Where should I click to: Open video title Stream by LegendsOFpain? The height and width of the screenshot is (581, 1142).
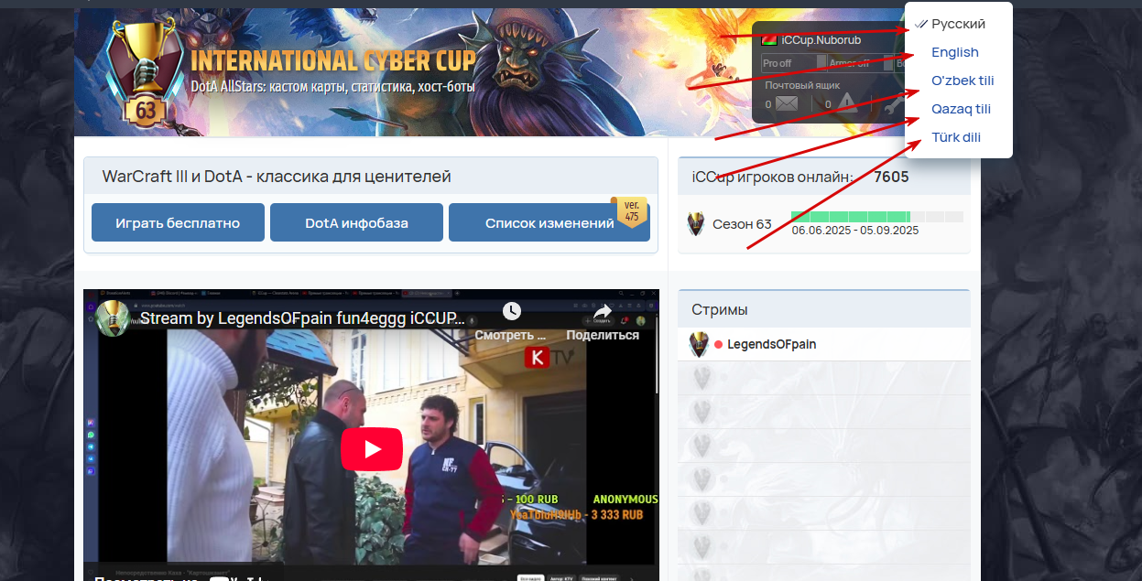pos(302,319)
